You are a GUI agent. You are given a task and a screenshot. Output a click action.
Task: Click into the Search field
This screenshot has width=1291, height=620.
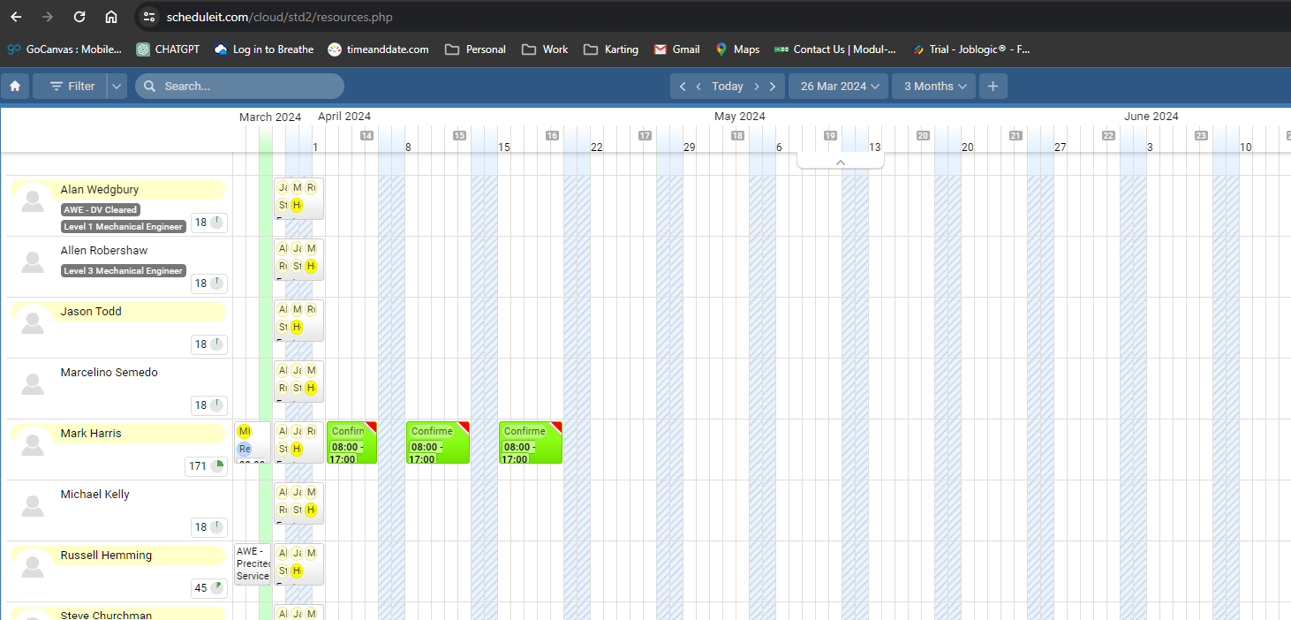(x=247, y=87)
